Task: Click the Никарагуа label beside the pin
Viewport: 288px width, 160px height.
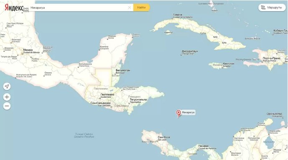Action: click(x=188, y=112)
